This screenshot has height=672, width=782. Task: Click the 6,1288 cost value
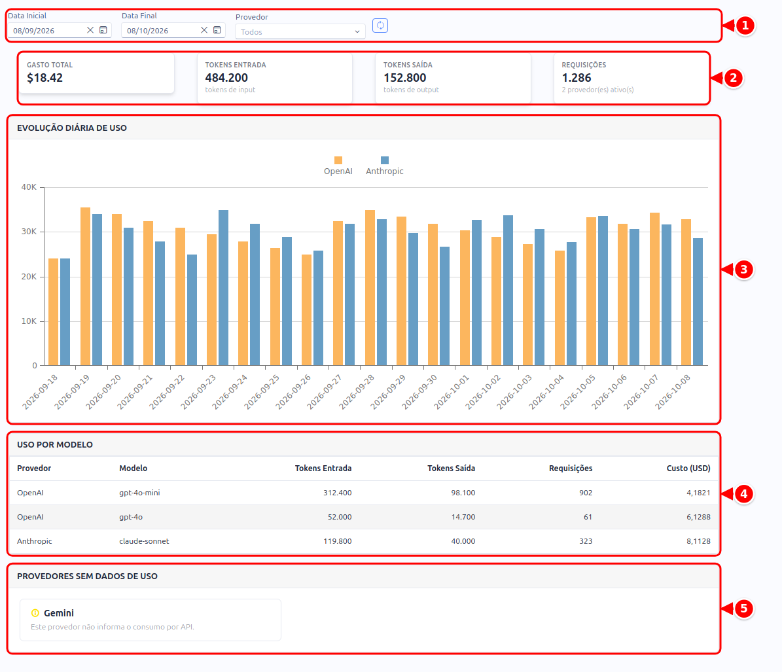tap(698, 517)
